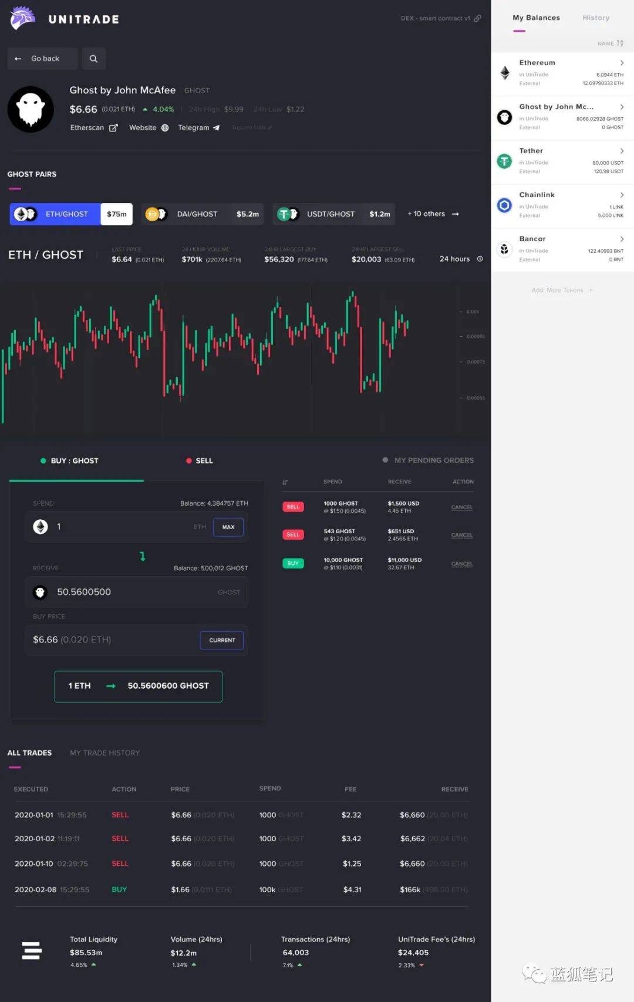Cancel the 10,000 GHOST buy order
634x1002 pixels.
coord(462,564)
